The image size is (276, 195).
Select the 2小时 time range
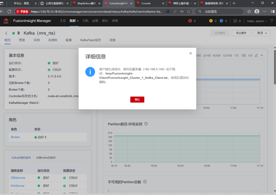[x=207, y=55]
